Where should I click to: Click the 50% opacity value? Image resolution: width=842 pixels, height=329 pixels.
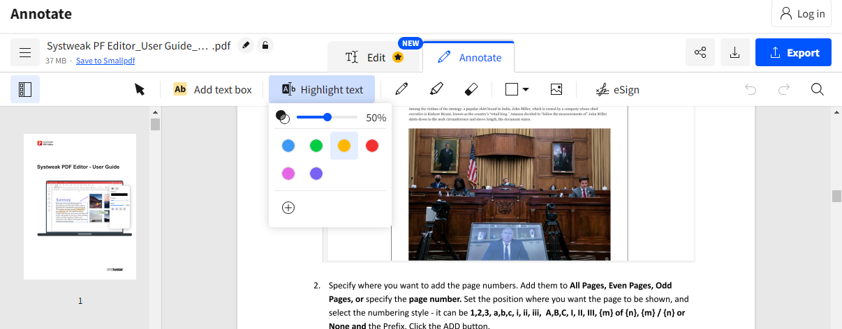376,118
